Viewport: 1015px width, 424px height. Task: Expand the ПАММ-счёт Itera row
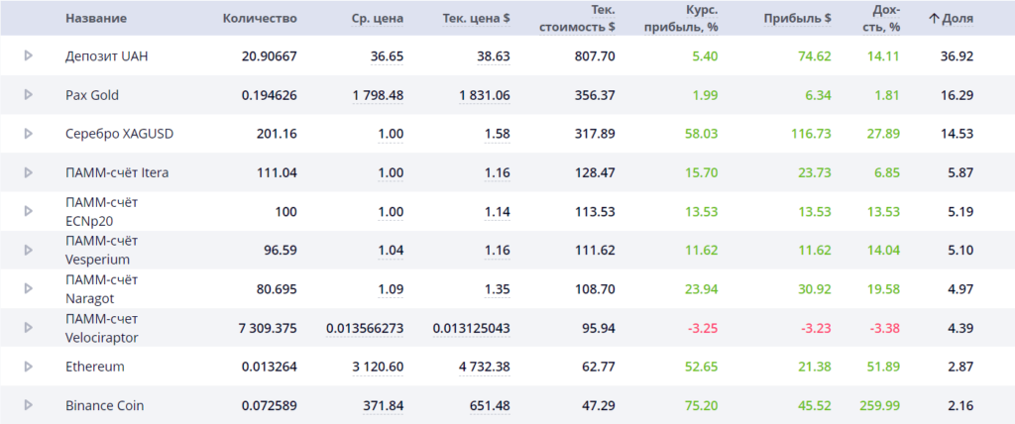[x=29, y=171]
